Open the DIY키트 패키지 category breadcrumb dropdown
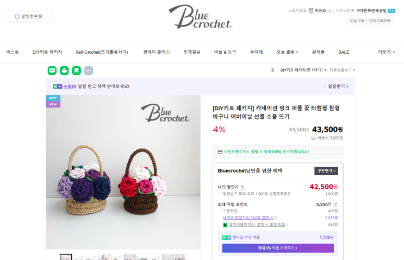Viewport: 404px width, 260px height. click(x=303, y=70)
